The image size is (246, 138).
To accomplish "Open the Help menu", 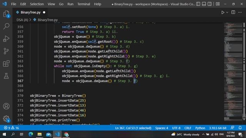I will point(97,4).
